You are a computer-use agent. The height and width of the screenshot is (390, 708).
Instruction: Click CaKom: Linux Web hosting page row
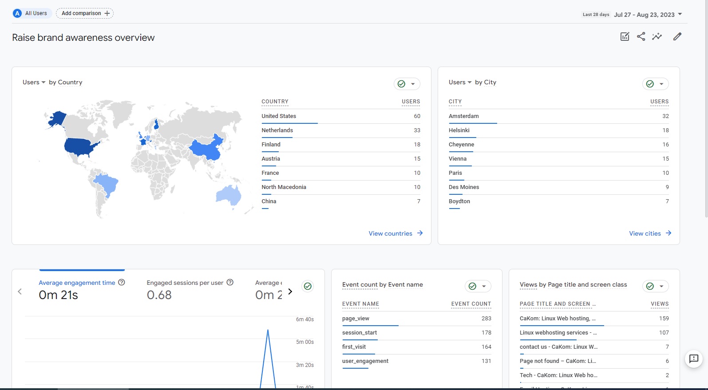point(594,319)
